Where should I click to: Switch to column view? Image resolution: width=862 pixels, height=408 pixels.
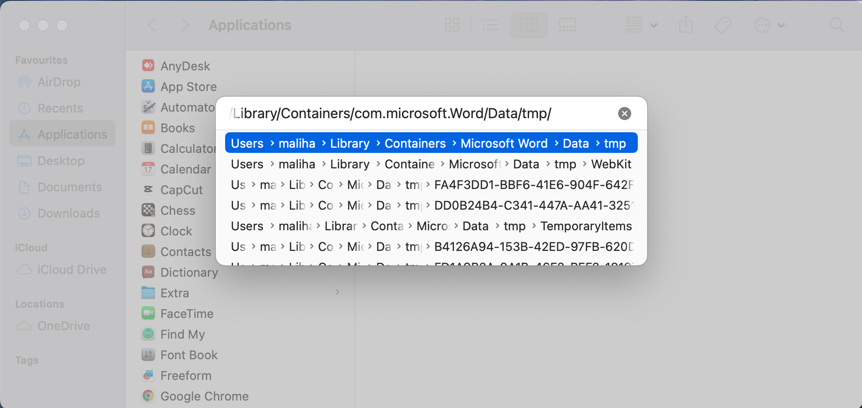[529, 25]
